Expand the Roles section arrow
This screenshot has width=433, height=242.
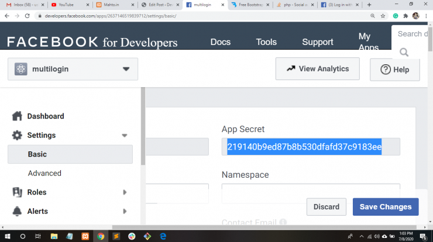[125, 192]
